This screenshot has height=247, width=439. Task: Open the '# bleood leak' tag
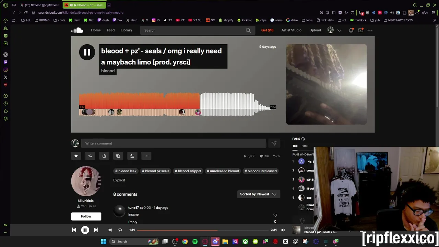point(126,171)
